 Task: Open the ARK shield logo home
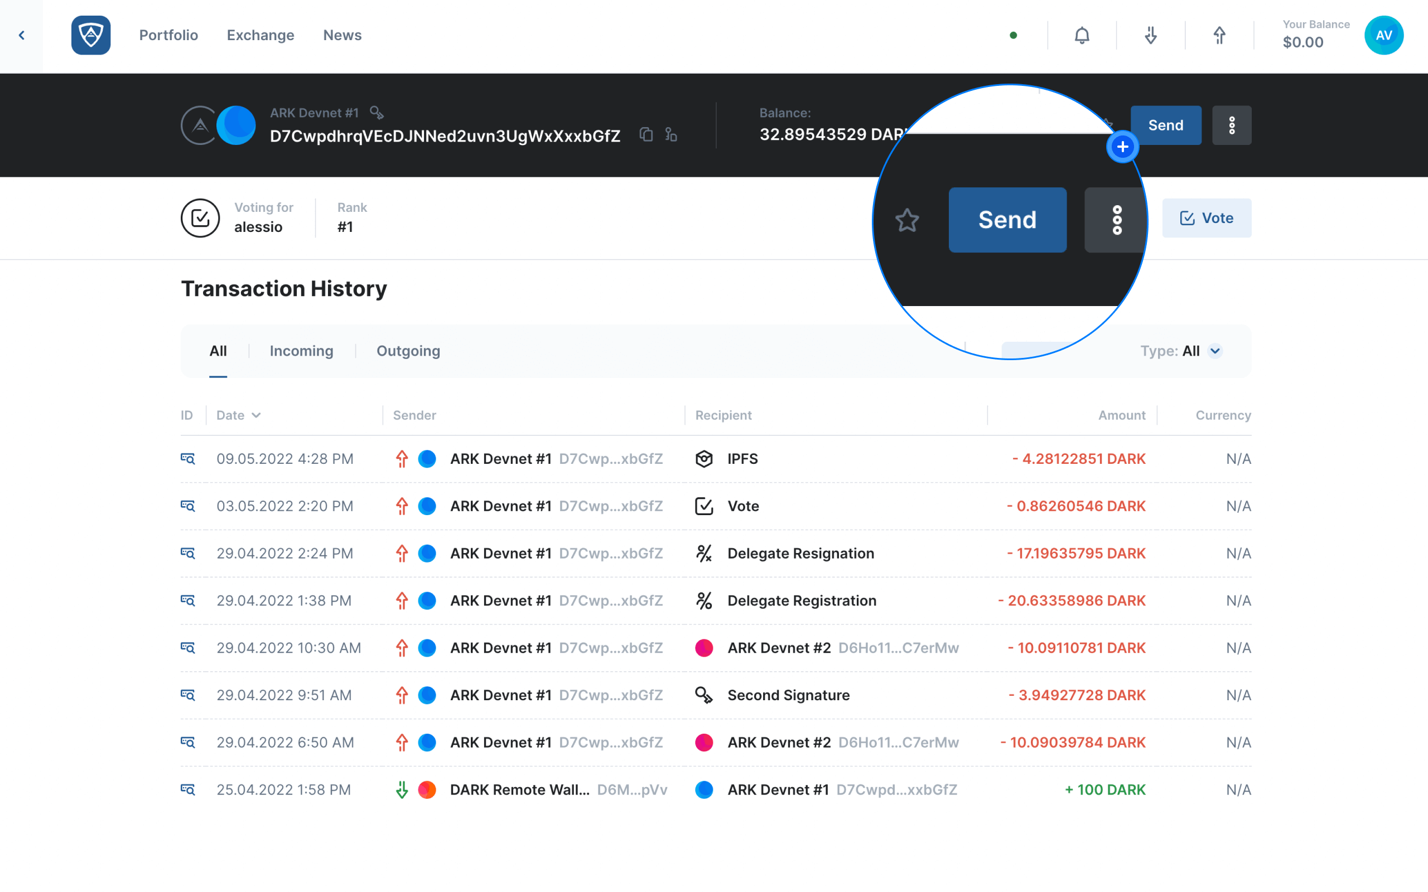[x=91, y=35]
